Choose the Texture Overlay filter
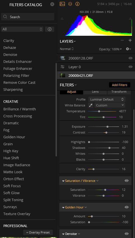 [17, 214]
